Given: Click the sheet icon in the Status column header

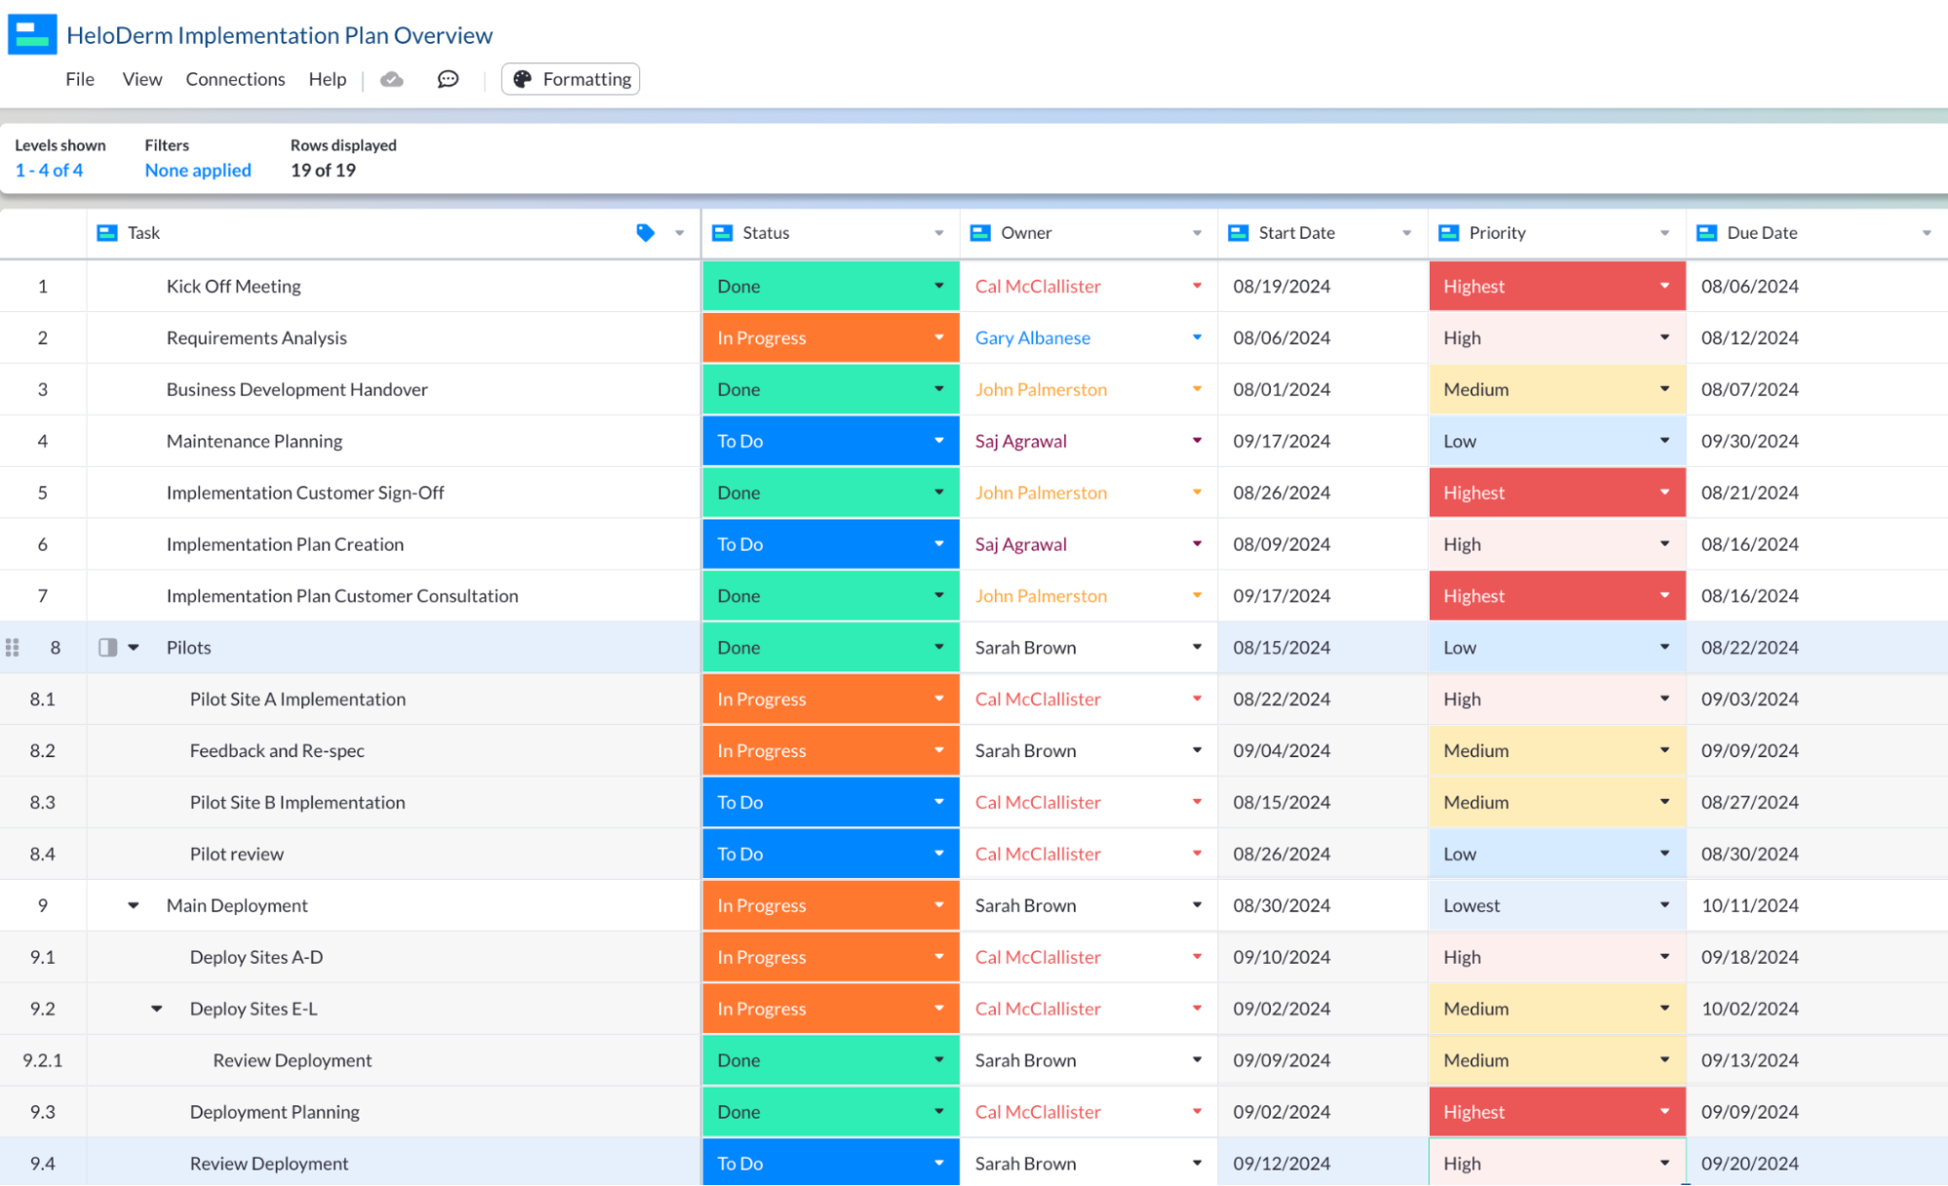Looking at the screenshot, I should 722,233.
